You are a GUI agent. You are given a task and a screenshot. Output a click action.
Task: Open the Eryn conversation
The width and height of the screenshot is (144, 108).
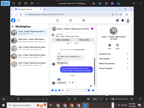(x=29, y=56)
